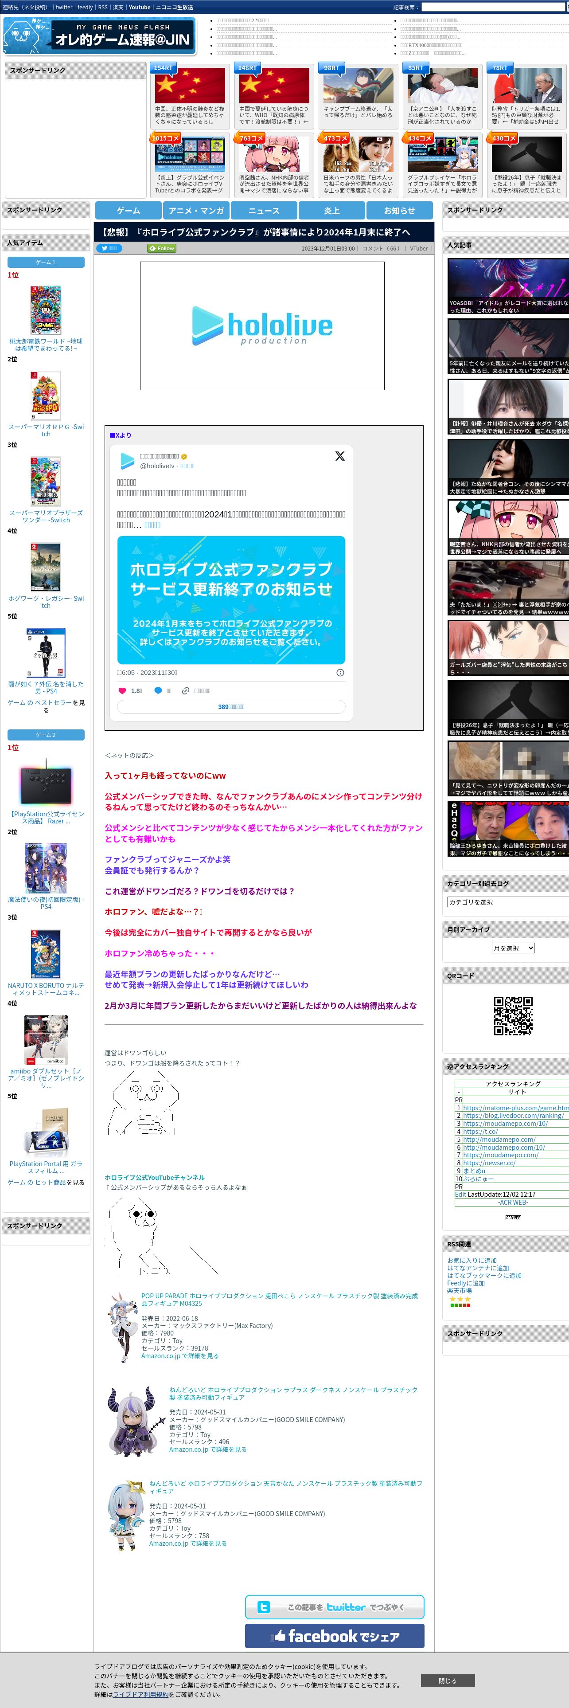
Task: Open the ホロライブ公式YouTubeチャンネル link
Action: tap(154, 1177)
